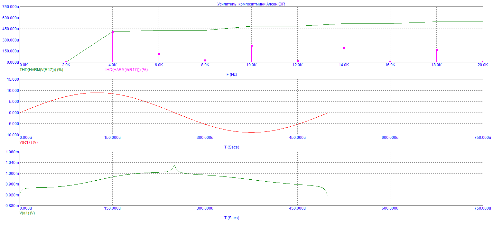The width and height of the screenshot is (493, 225).
Task: Click the 10.0K frequency axis label
Action: [251, 65]
